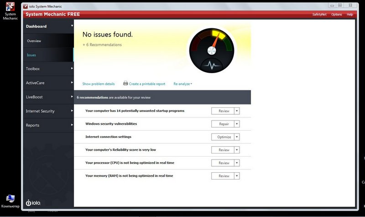Click 'No issues found.' heading

(x=108, y=35)
